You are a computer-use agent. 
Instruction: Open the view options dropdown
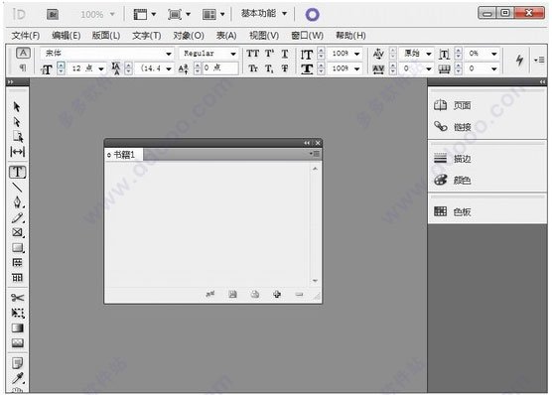coord(144,15)
